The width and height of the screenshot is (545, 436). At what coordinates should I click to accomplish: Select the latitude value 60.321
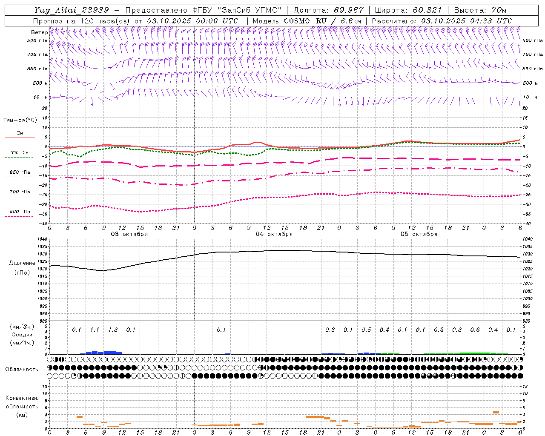pos(427,10)
